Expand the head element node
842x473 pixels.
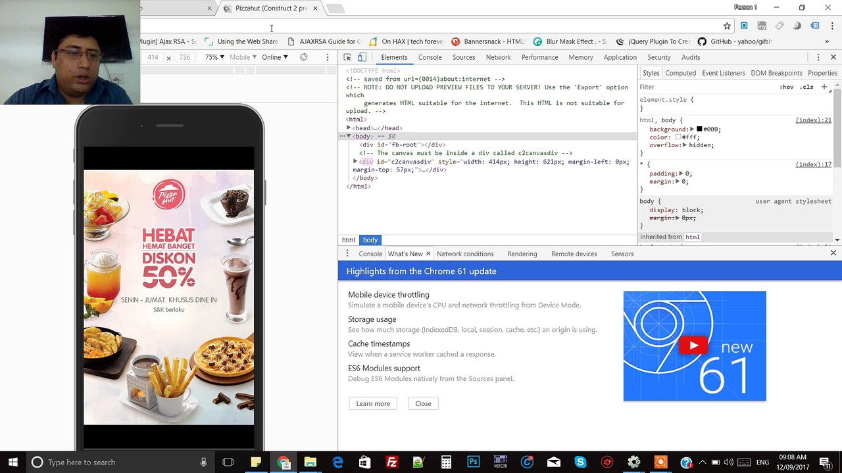pos(349,128)
